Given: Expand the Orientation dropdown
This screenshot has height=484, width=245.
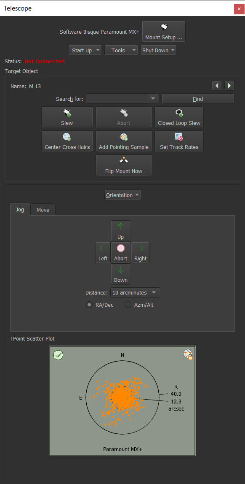Looking at the screenshot, I should click(x=122, y=195).
